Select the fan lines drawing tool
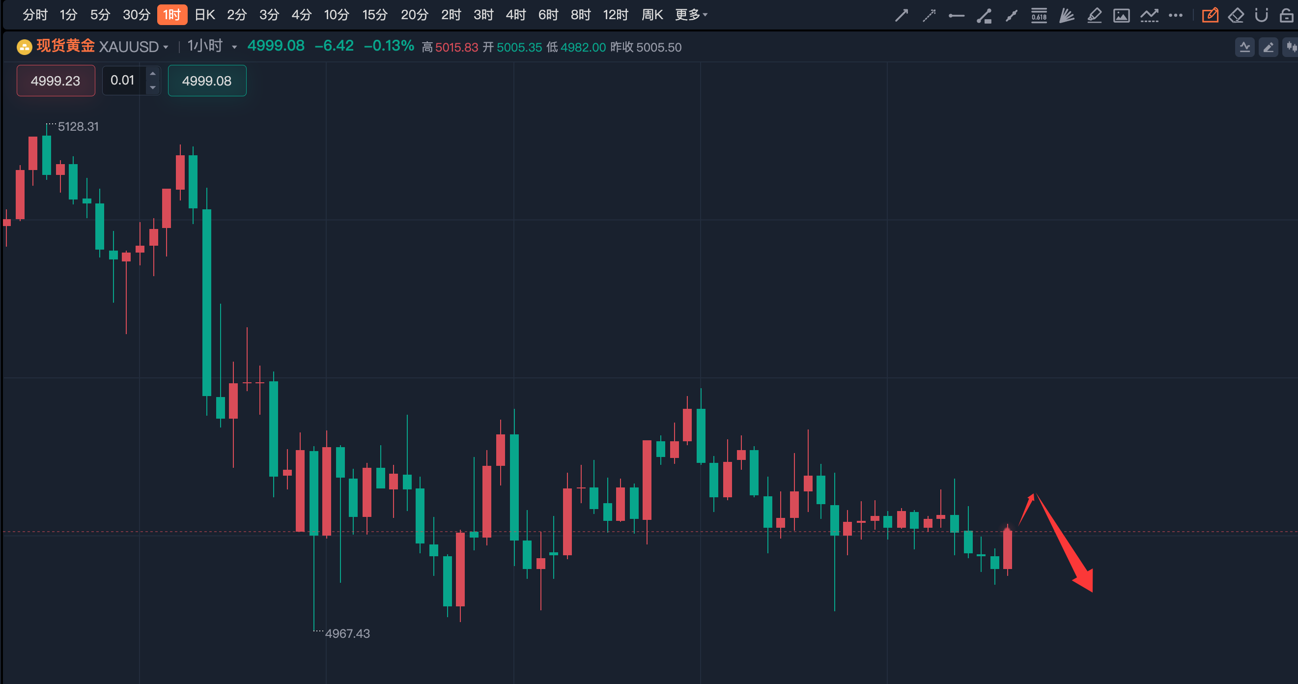The height and width of the screenshot is (684, 1298). coord(1066,16)
